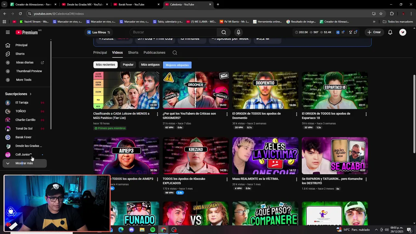Click the Buscar search field

173,32
